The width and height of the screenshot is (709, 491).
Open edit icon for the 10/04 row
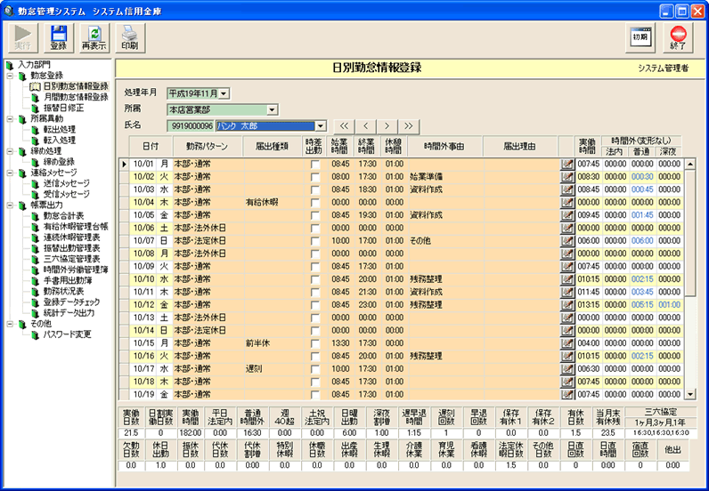click(566, 203)
